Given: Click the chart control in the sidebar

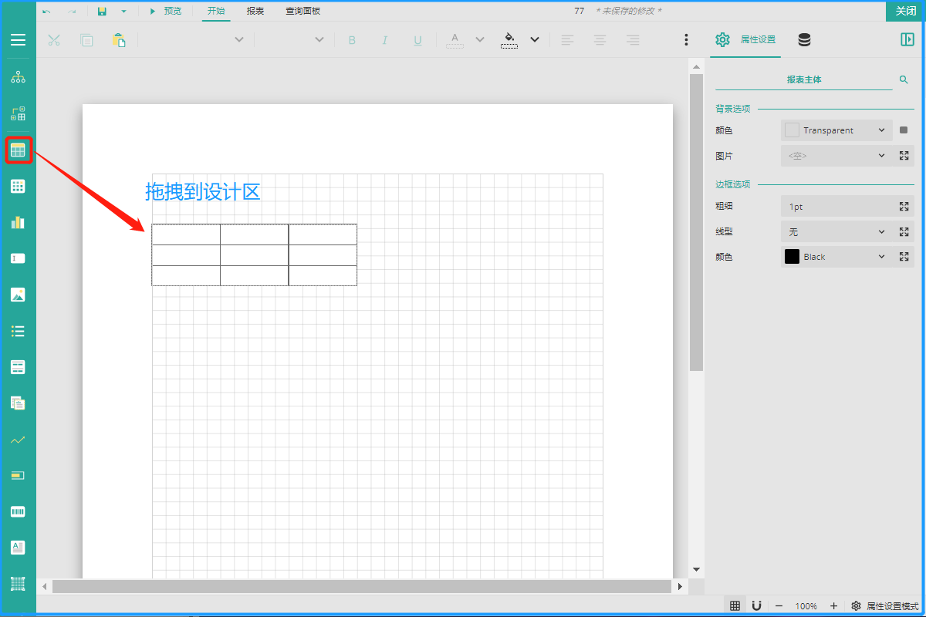Looking at the screenshot, I should (18, 222).
